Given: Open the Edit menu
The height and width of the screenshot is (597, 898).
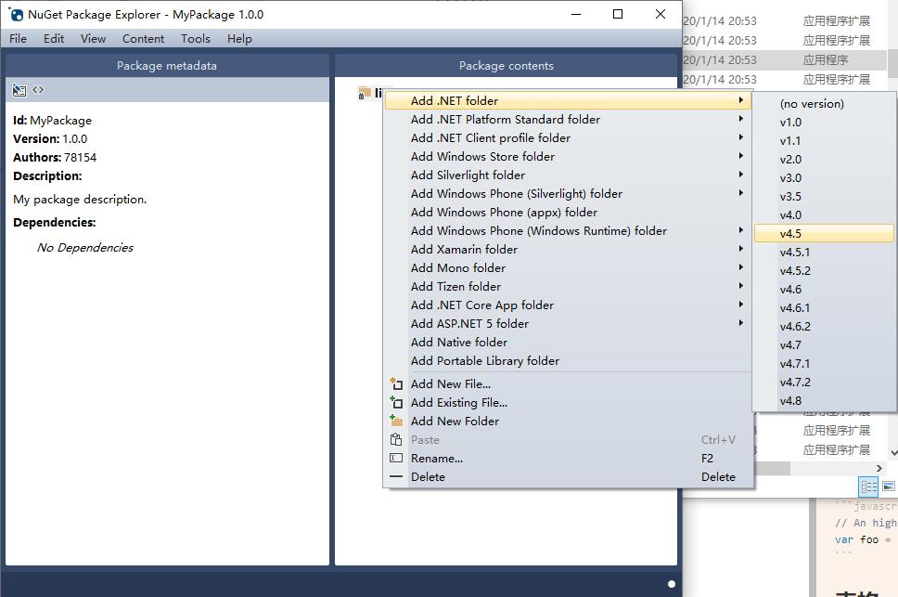Looking at the screenshot, I should 54,38.
